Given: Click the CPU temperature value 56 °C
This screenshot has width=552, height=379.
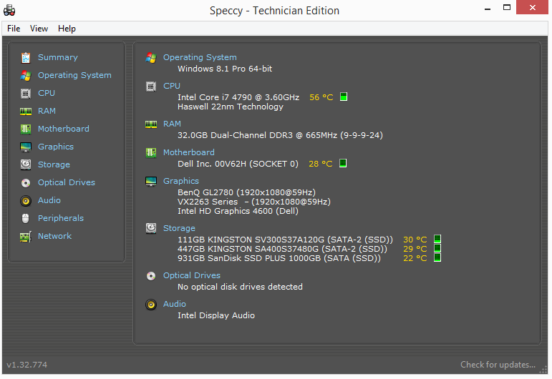Looking at the screenshot, I should point(321,97).
